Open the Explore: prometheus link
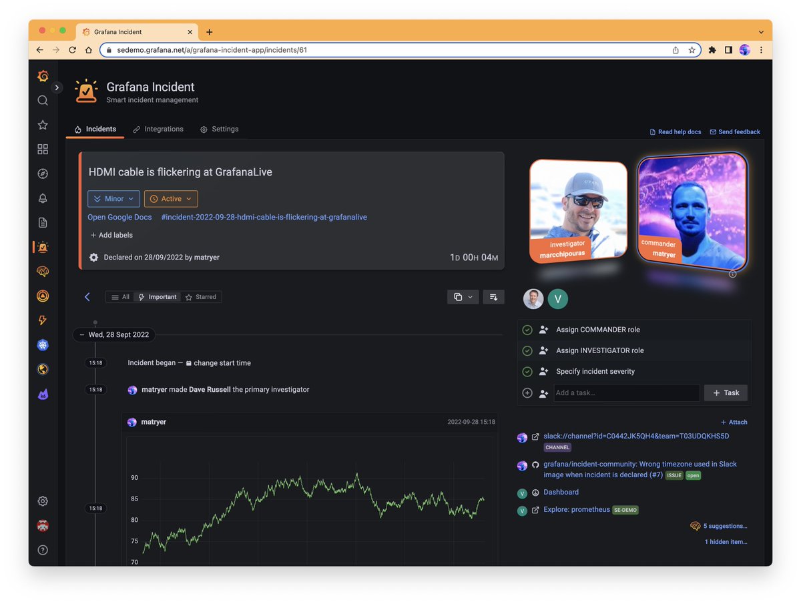Image resolution: width=801 pixels, height=604 pixels. [x=577, y=509]
